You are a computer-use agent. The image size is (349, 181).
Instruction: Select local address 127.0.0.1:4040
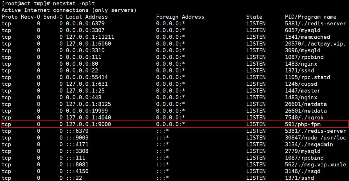pos(88,118)
